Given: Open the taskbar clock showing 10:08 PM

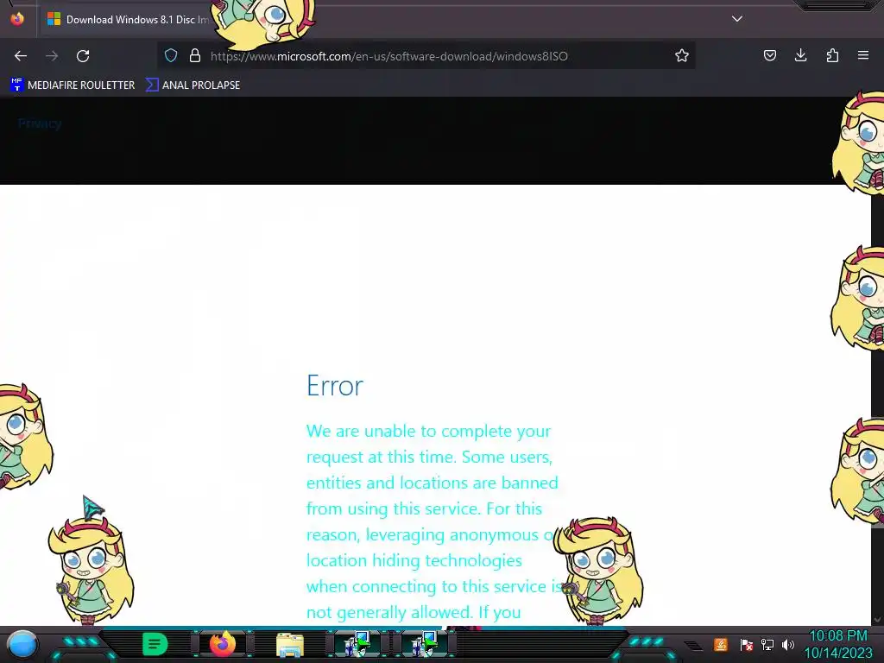Looking at the screenshot, I should (837, 644).
